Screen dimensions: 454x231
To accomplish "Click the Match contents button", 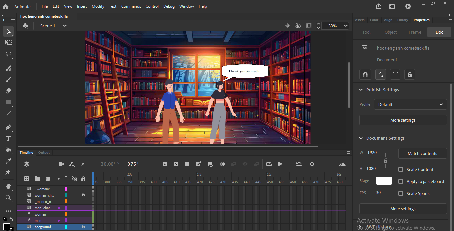I will pyautogui.click(x=422, y=153).
